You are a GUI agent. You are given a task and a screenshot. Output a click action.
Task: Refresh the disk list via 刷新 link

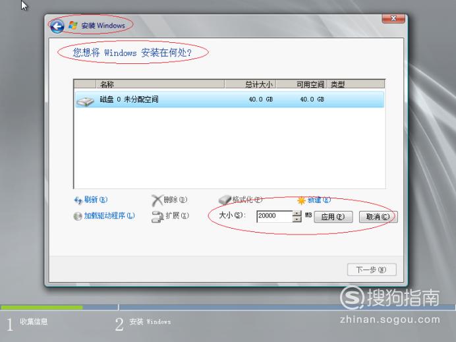(96, 200)
